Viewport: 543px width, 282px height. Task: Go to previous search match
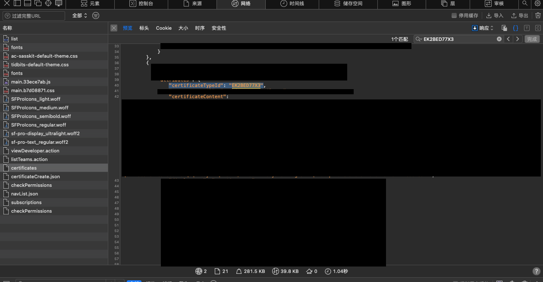click(x=508, y=39)
